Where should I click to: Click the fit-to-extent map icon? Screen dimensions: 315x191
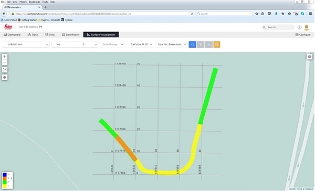pos(5,70)
